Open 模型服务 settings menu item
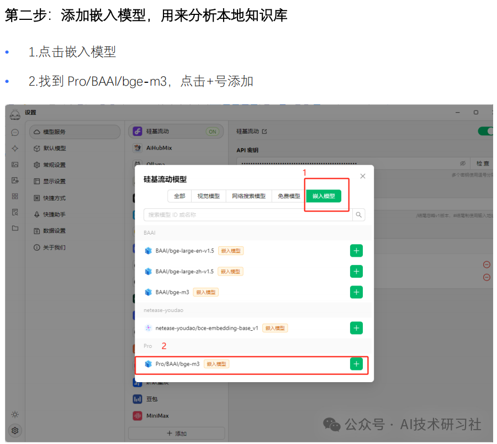This screenshot has height=444, width=497. pos(75,131)
